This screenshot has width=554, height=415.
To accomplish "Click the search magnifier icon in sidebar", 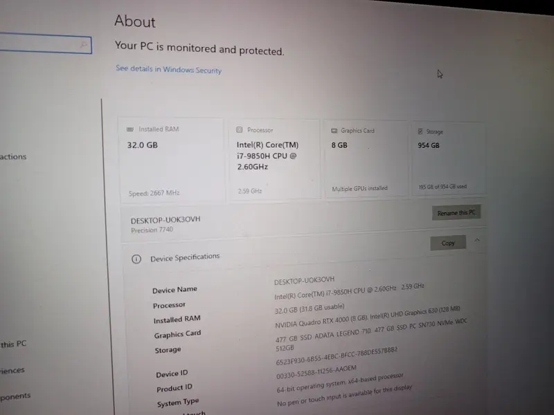I will pyautogui.click(x=84, y=44).
